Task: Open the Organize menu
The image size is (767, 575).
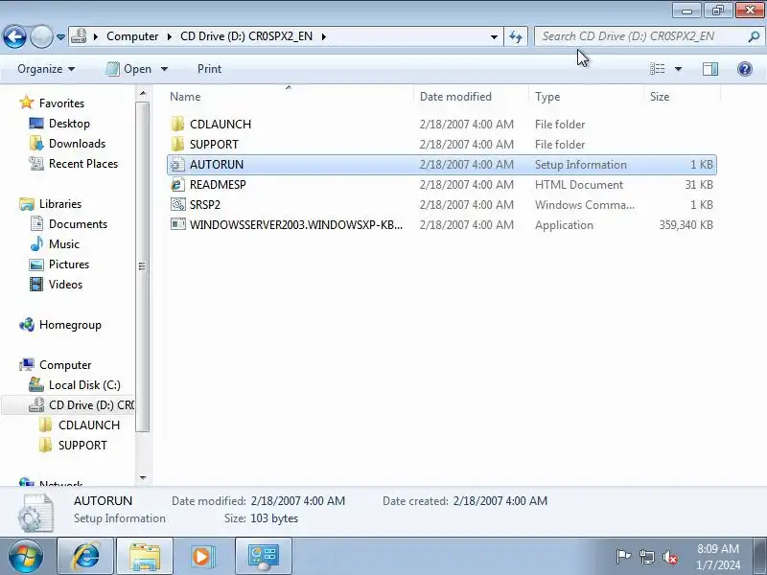Action: coord(46,69)
